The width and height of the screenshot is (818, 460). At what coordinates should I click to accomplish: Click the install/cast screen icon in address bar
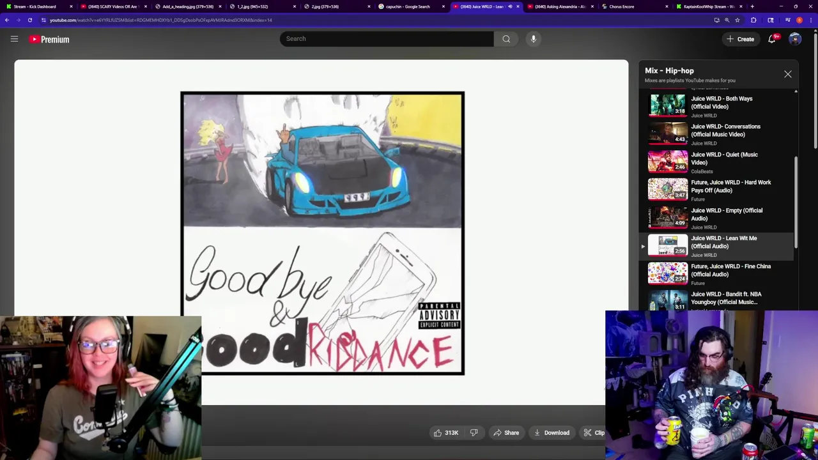[716, 20]
